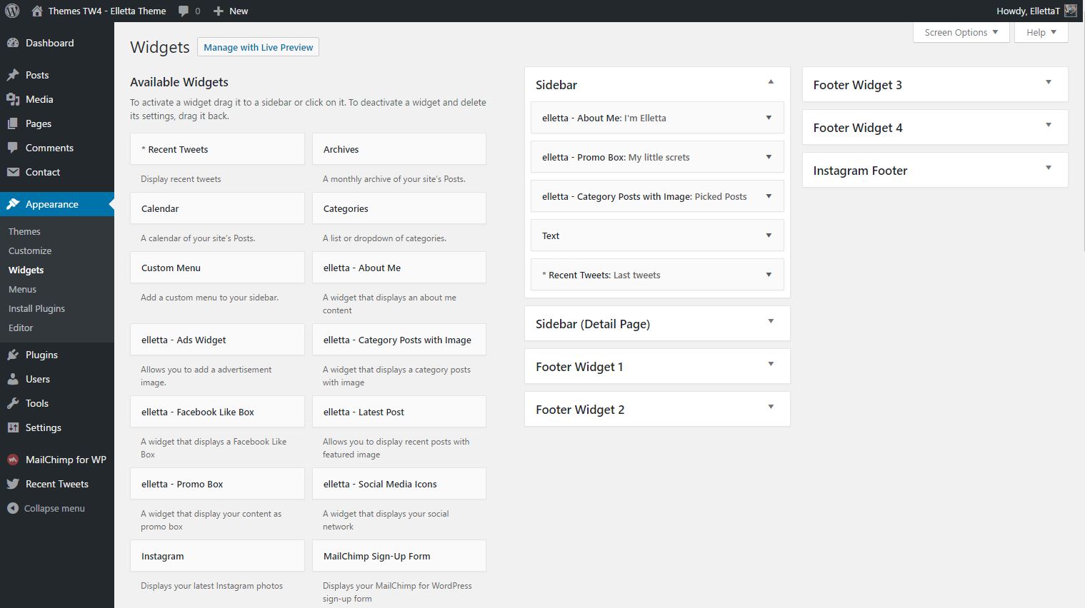Expand the Sidebar (Detail Page) area

point(771,321)
